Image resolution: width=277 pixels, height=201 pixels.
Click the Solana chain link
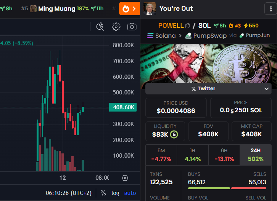pyautogui.click(x=161, y=36)
